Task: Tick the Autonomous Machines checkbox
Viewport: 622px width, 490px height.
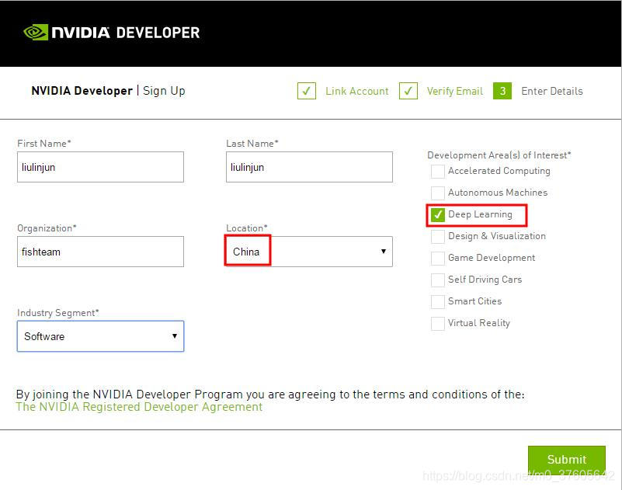Action: click(x=437, y=193)
